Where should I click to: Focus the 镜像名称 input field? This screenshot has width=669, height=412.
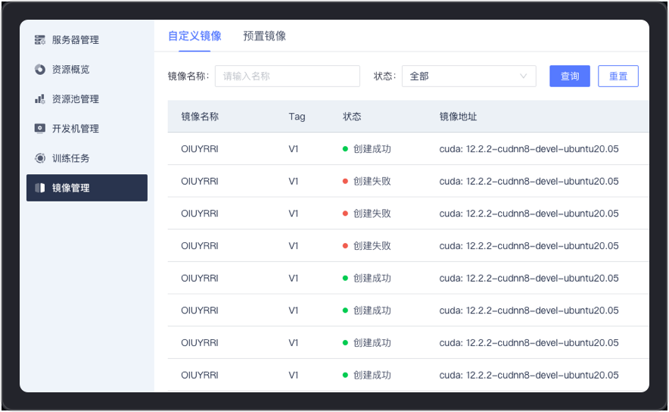click(x=287, y=76)
